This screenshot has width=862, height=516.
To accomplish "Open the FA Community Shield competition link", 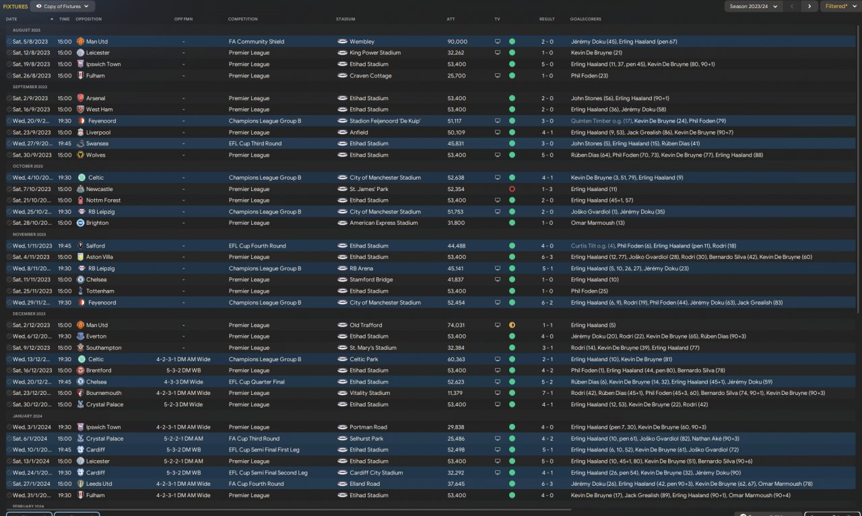I will tap(257, 42).
